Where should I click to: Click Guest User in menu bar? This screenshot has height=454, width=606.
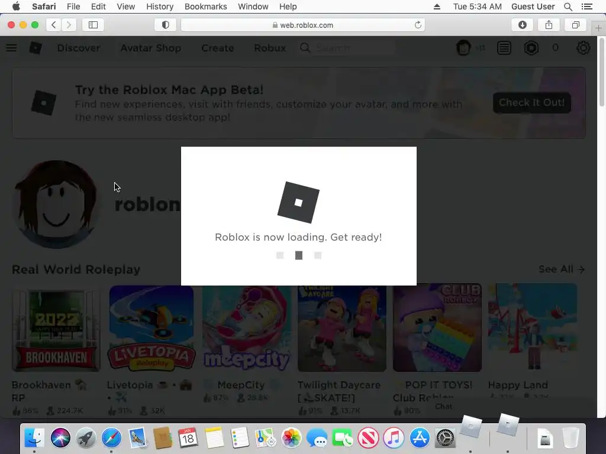click(x=533, y=7)
